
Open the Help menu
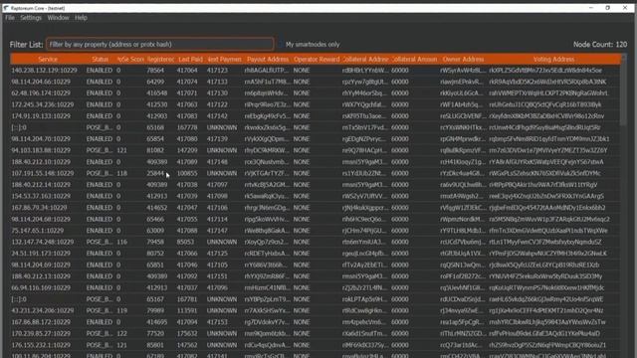coord(81,18)
